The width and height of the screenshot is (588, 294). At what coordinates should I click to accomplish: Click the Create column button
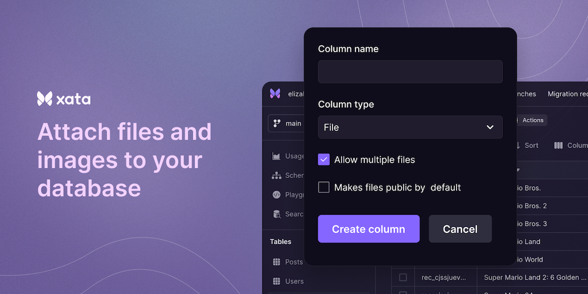coord(369,229)
